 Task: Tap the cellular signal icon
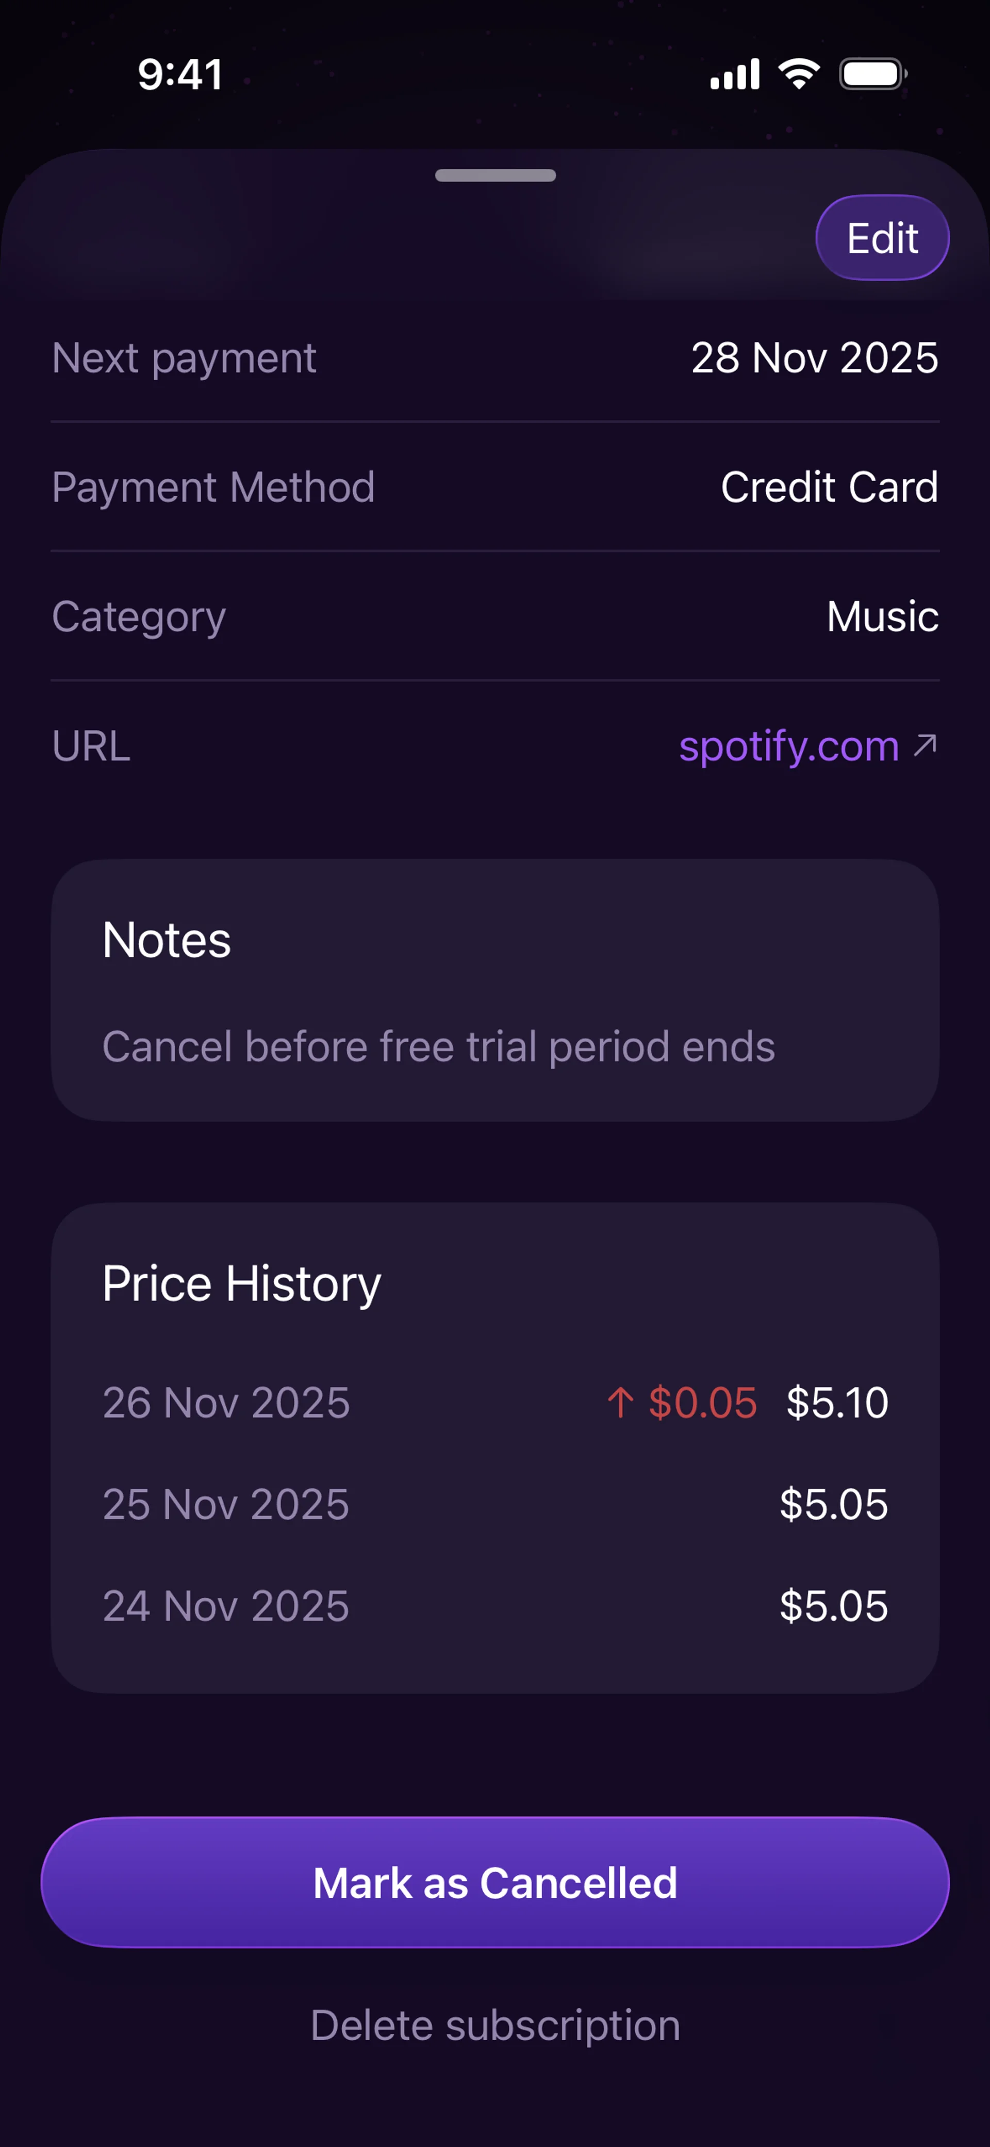coord(734,74)
